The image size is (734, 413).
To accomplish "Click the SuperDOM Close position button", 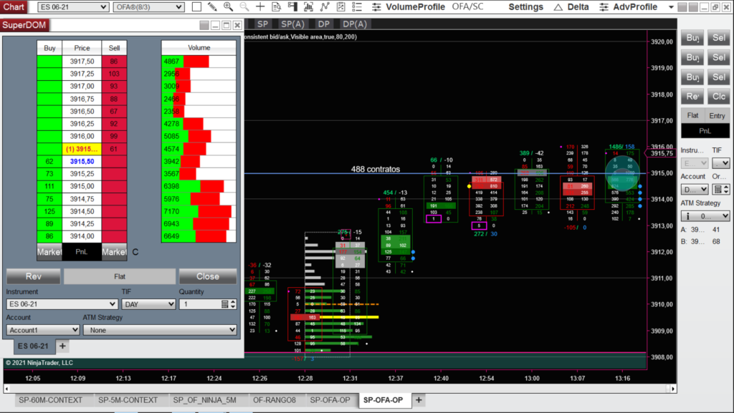I will [208, 276].
